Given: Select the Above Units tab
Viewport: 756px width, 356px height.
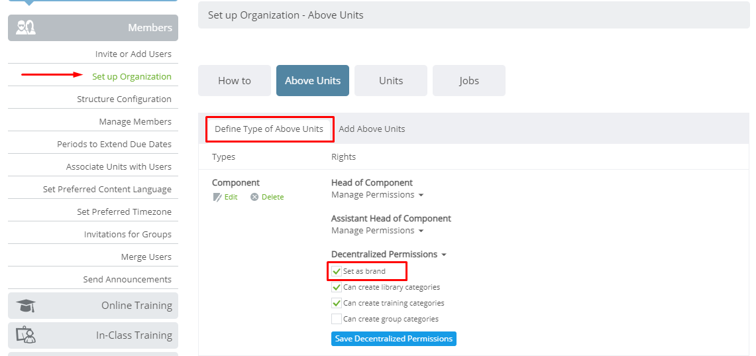Looking at the screenshot, I should pos(313,81).
